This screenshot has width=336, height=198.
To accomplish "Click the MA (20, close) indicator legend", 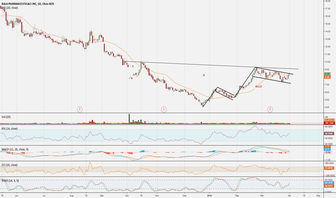I will pyautogui.click(x=10, y=8).
